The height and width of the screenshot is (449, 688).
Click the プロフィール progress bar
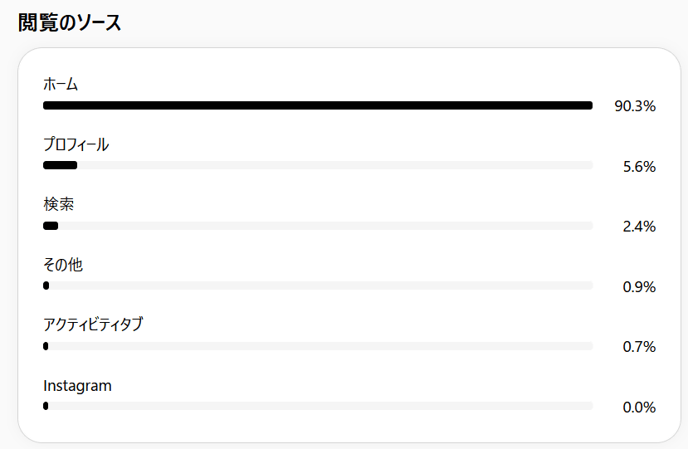pos(318,165)
